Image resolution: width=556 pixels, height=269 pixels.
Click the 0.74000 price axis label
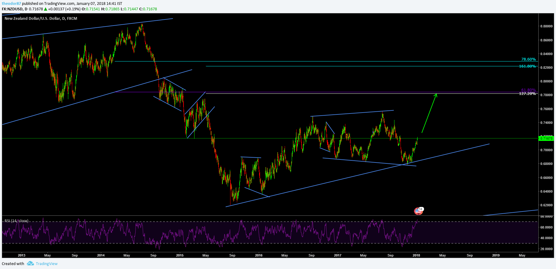546,123
